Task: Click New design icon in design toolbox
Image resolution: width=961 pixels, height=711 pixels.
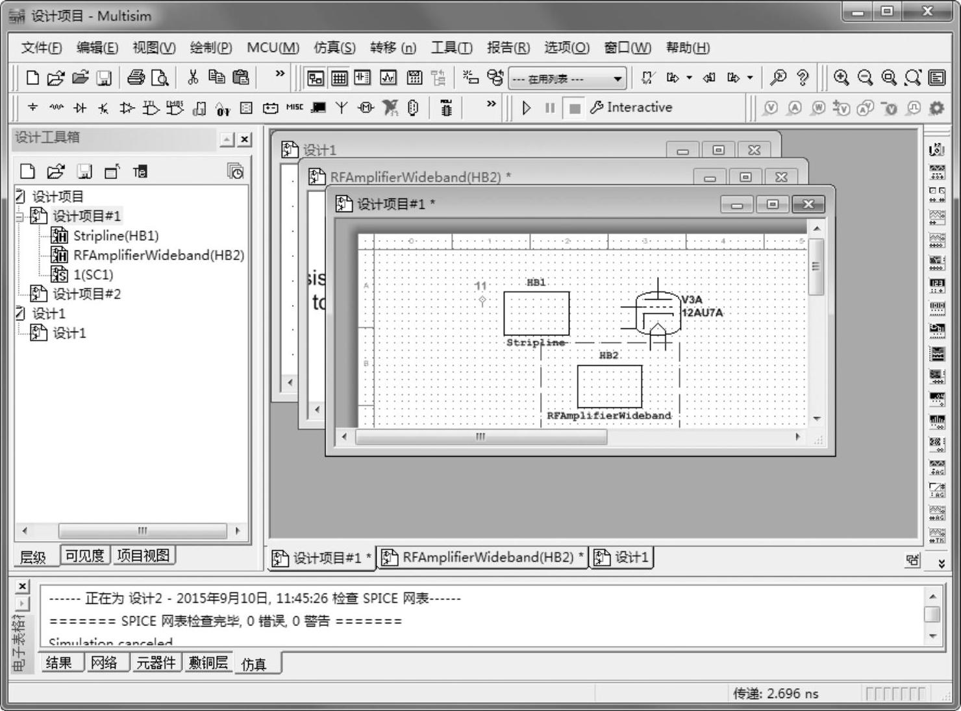Action: 27,171
